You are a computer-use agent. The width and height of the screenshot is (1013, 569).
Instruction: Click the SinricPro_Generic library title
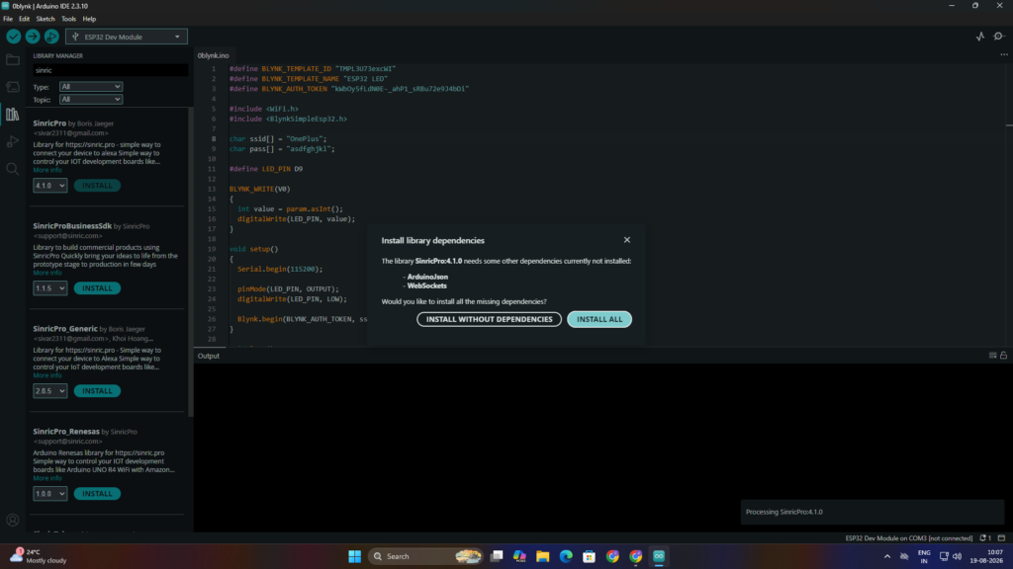point(65,329)
